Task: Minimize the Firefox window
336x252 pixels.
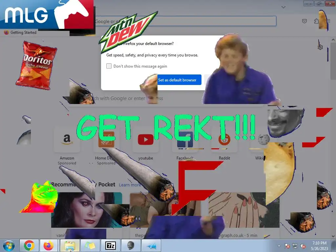Action: 308,4
